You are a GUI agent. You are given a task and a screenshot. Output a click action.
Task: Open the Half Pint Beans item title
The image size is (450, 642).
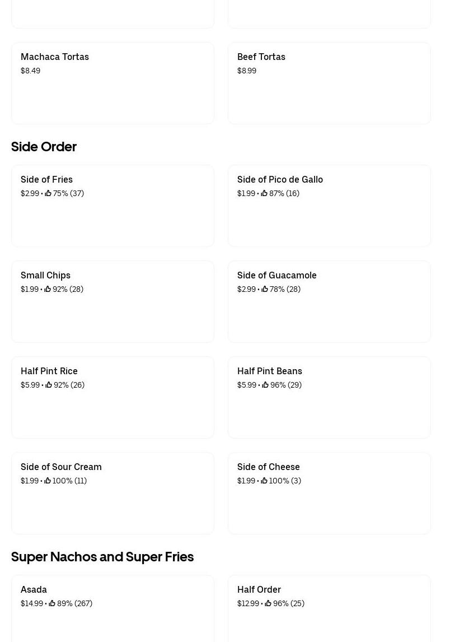pos(269,371)
